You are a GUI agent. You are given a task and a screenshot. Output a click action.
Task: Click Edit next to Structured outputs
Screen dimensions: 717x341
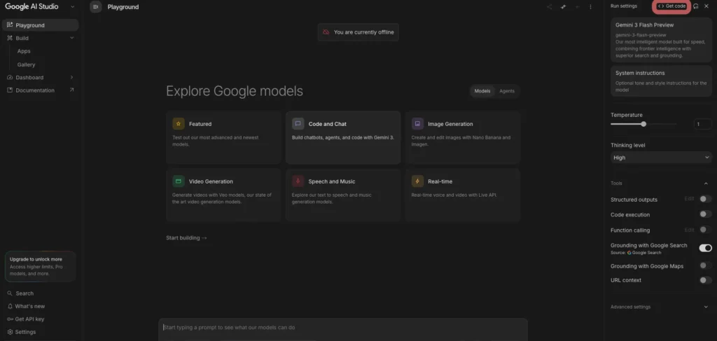[x=689, y=199]
